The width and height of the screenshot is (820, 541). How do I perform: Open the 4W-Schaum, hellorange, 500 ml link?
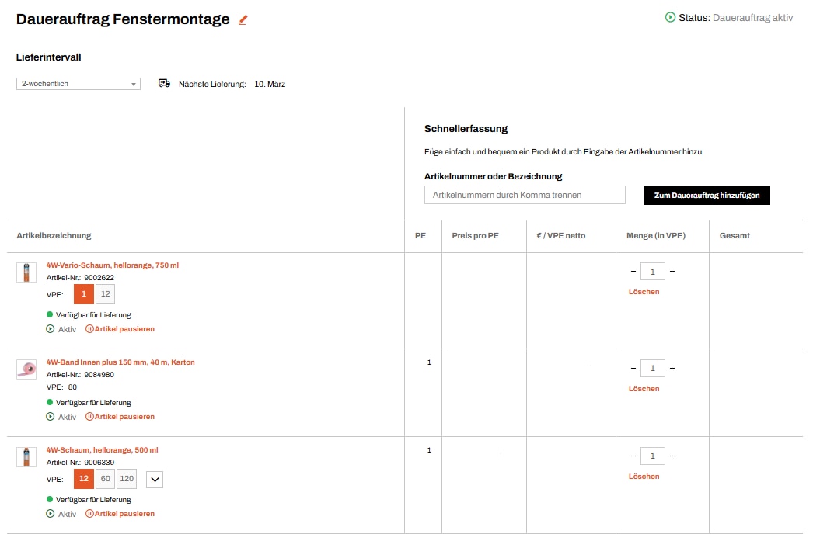point(102,450)
